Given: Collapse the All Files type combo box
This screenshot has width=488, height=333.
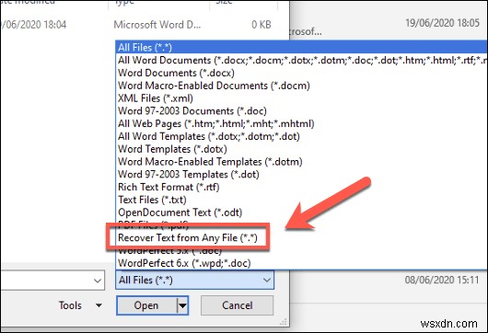Looking at the screenshot, I should pos(195,280).
